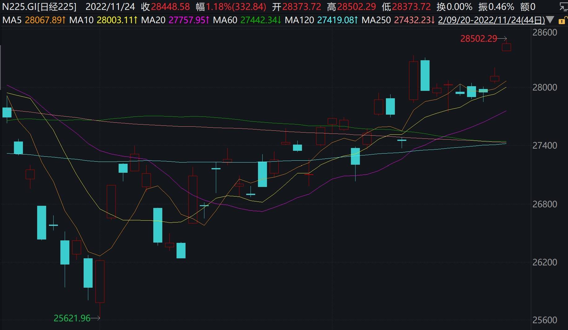568x330 pixels.
Task: Click the date header 2022/11/24
Action: tap(110, 6)
